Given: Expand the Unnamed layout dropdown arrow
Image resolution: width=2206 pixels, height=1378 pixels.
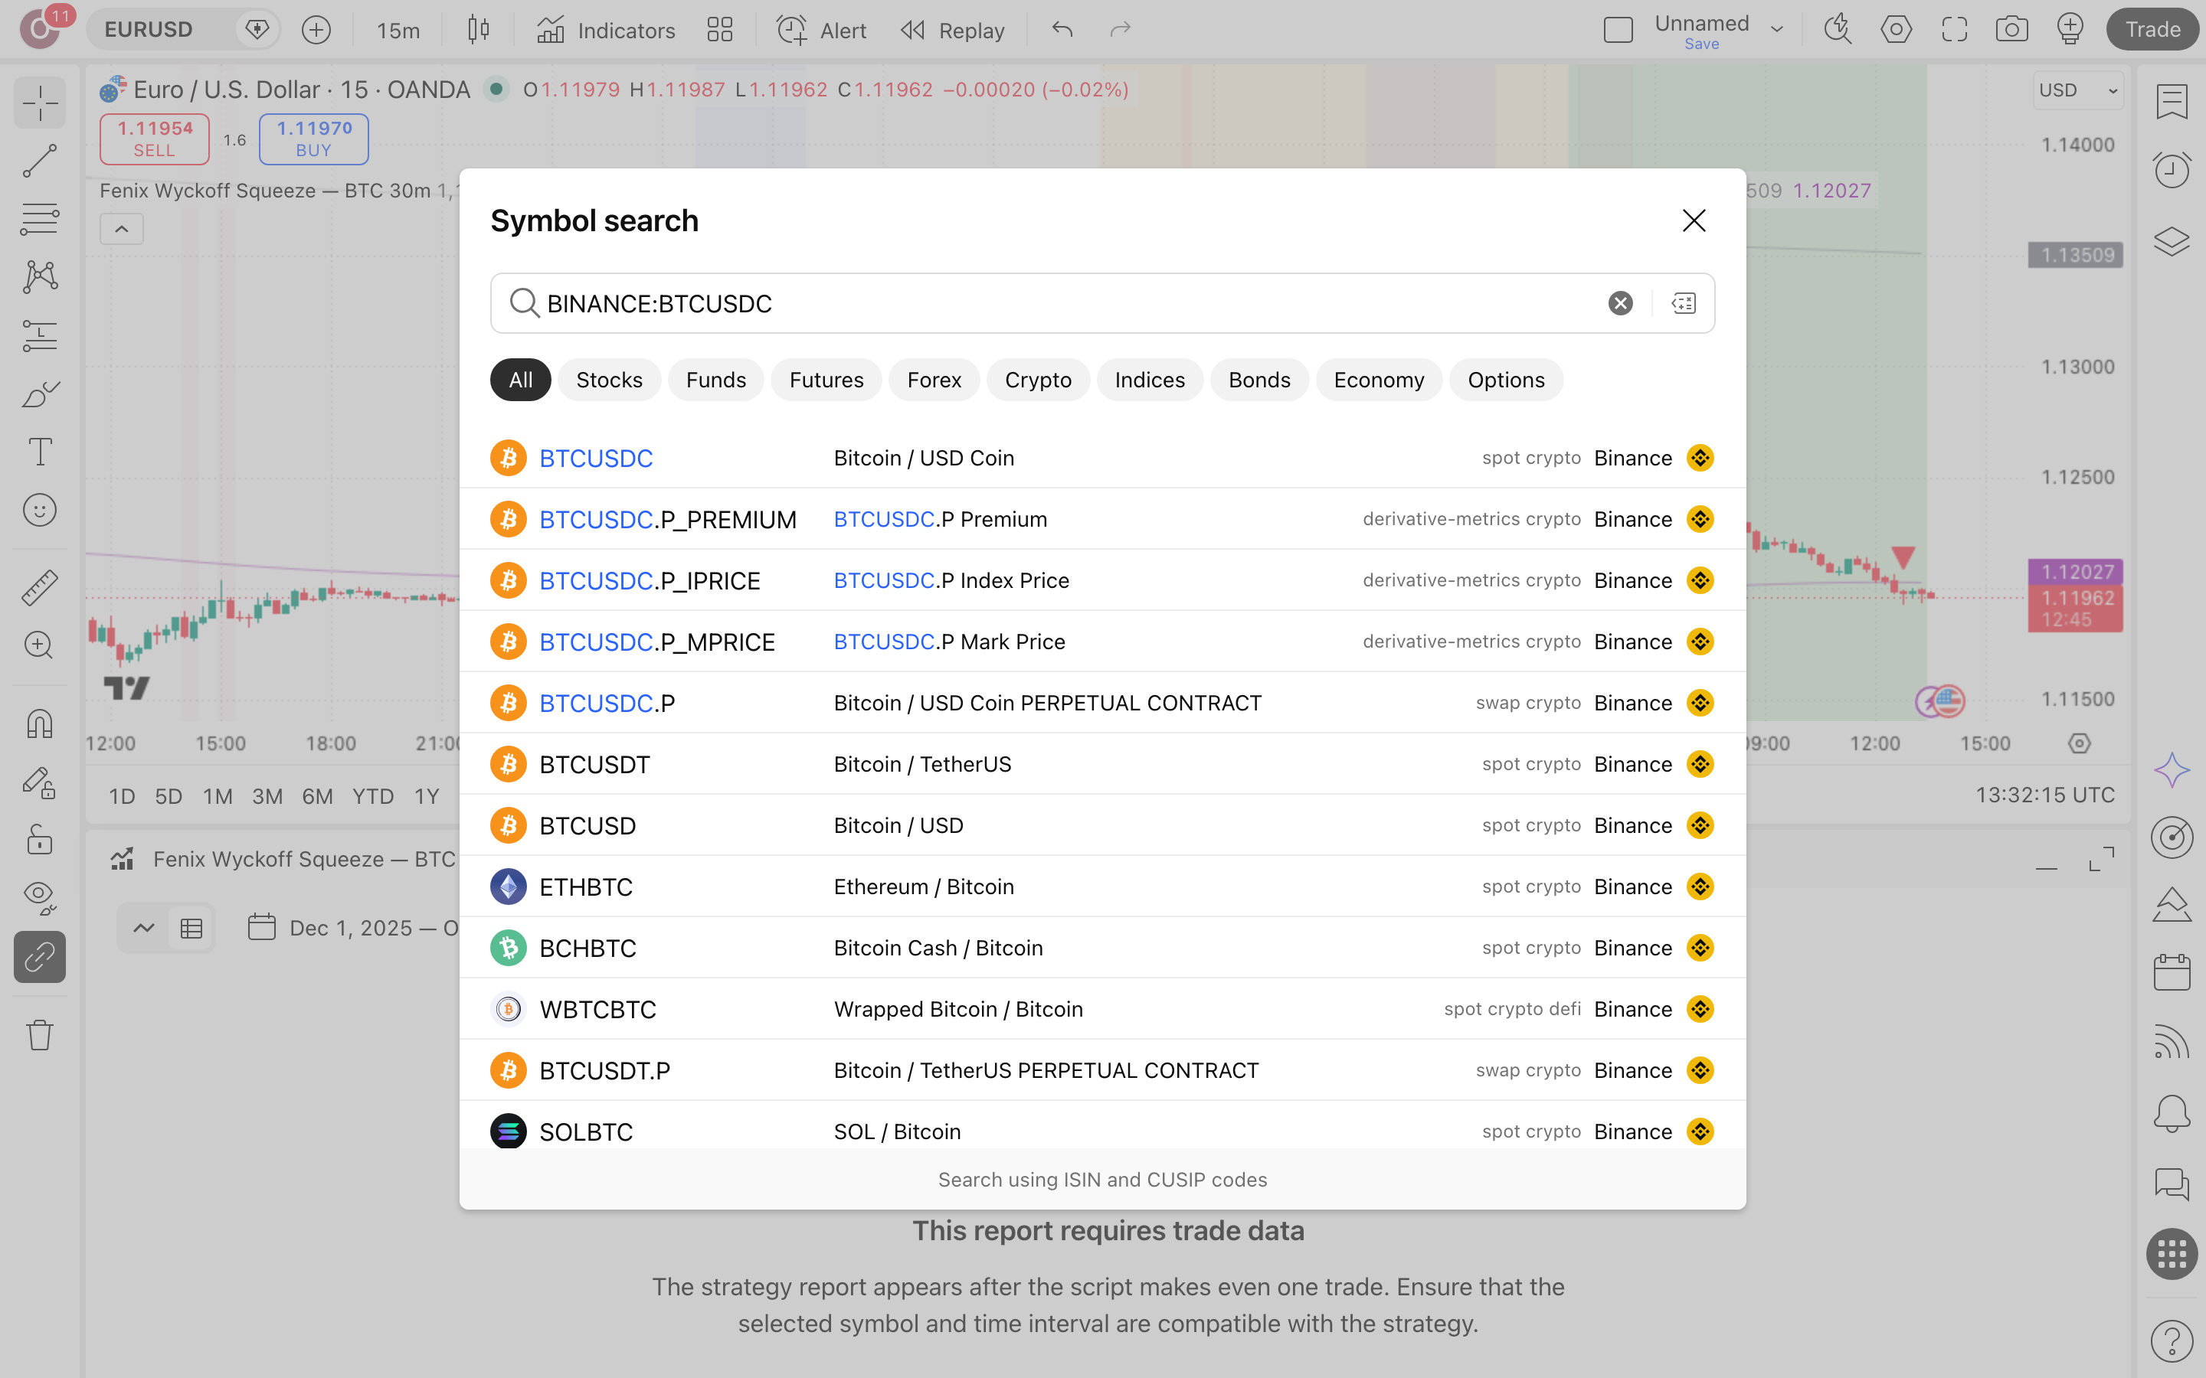Looking at the screenshot, I should (1776, 29).
